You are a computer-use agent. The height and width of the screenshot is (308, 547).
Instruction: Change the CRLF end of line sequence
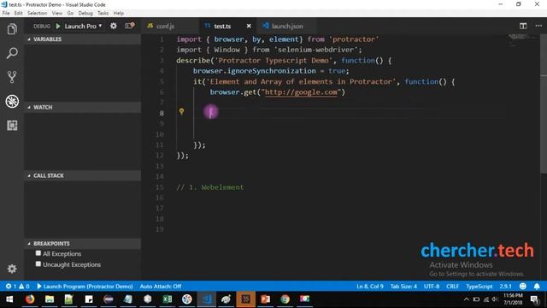tap(452, 287)
